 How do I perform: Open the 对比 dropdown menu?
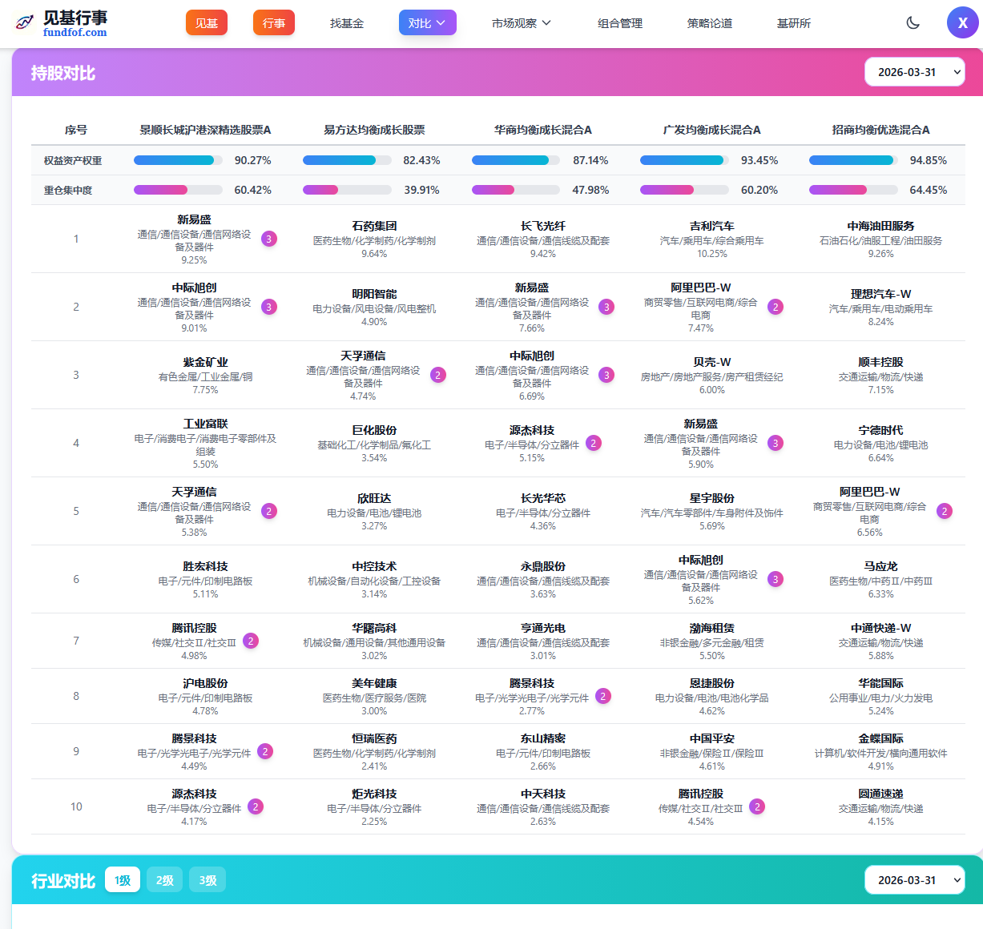click(x=428, y=22)
